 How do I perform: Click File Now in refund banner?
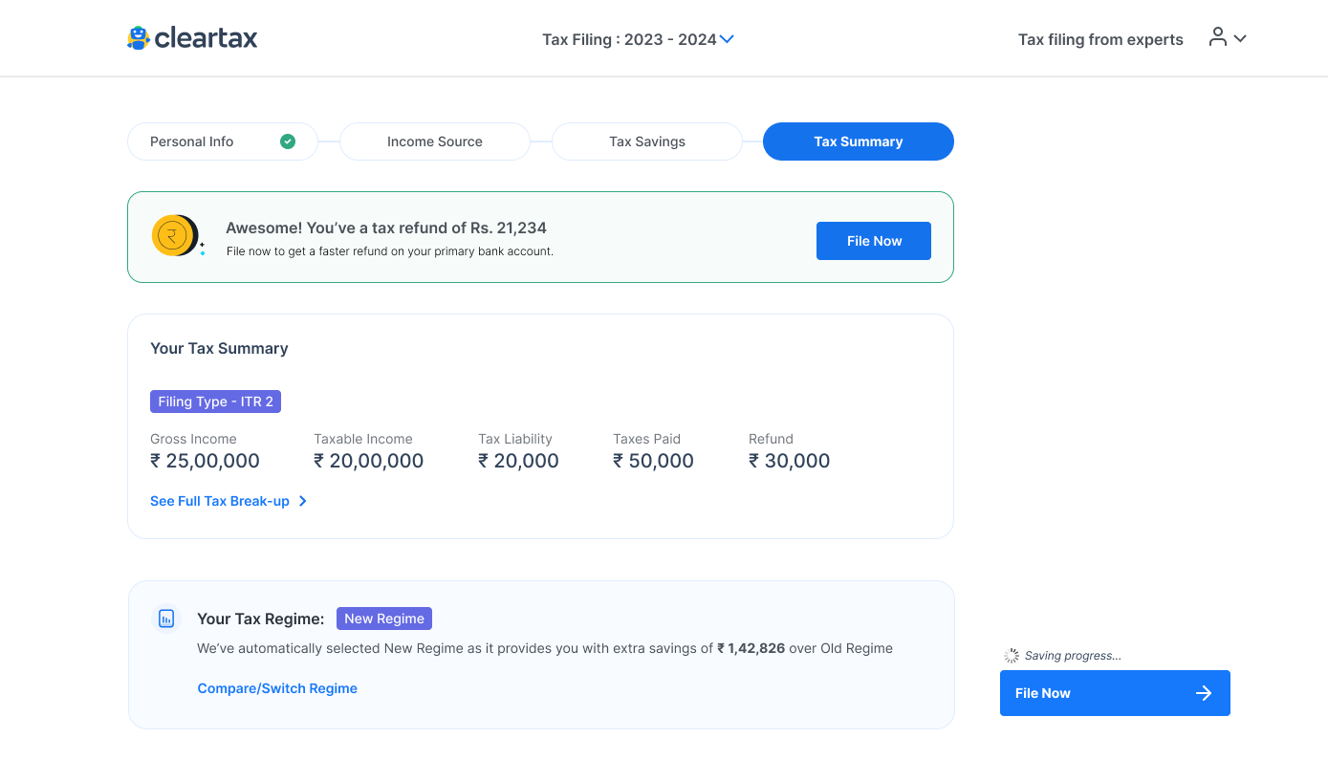pyautogui.click(x=874, y=241)
